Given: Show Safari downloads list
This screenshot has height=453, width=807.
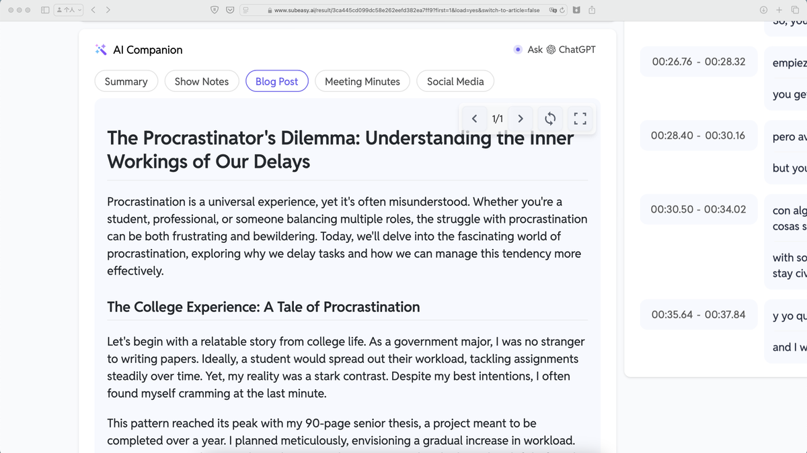Looking at the screenshot, I should coord(763,10).
